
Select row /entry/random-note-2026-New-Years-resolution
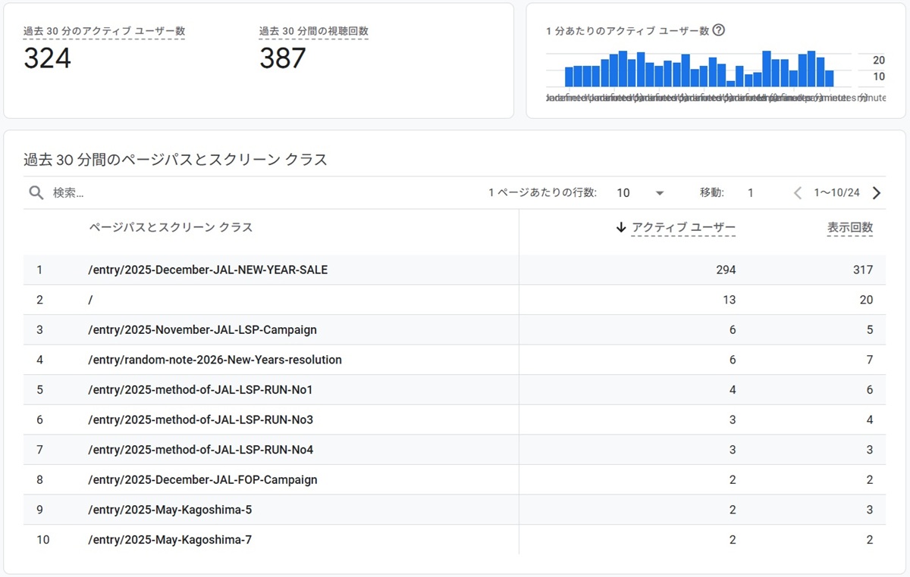click(x=454, y=360)
